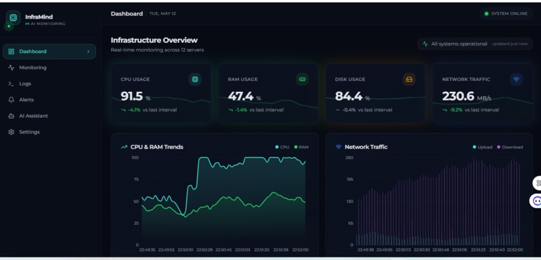Click 'Real-time monitoring across 12 servers' subtitle

157,50
